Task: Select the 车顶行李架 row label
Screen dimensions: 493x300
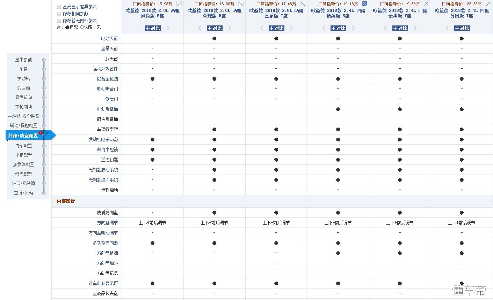Action: [x=107, y=129]
